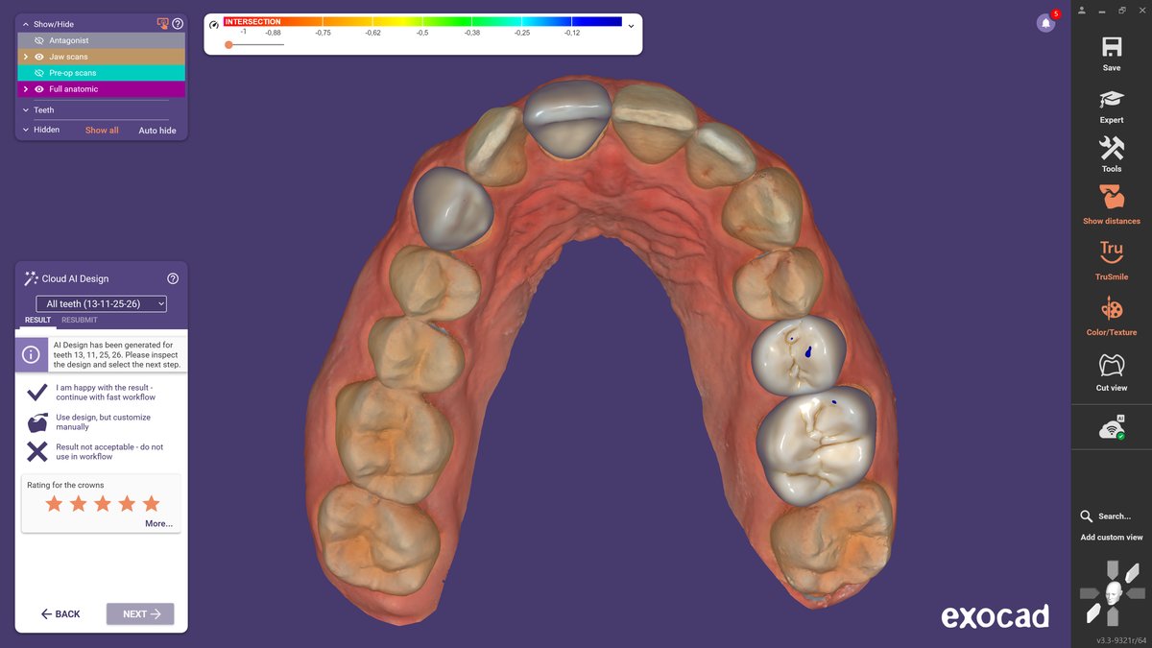The height and width of the screenshot is (648, 1152).
Task: Click Add custom view
Action: (x=1112, y=538)
